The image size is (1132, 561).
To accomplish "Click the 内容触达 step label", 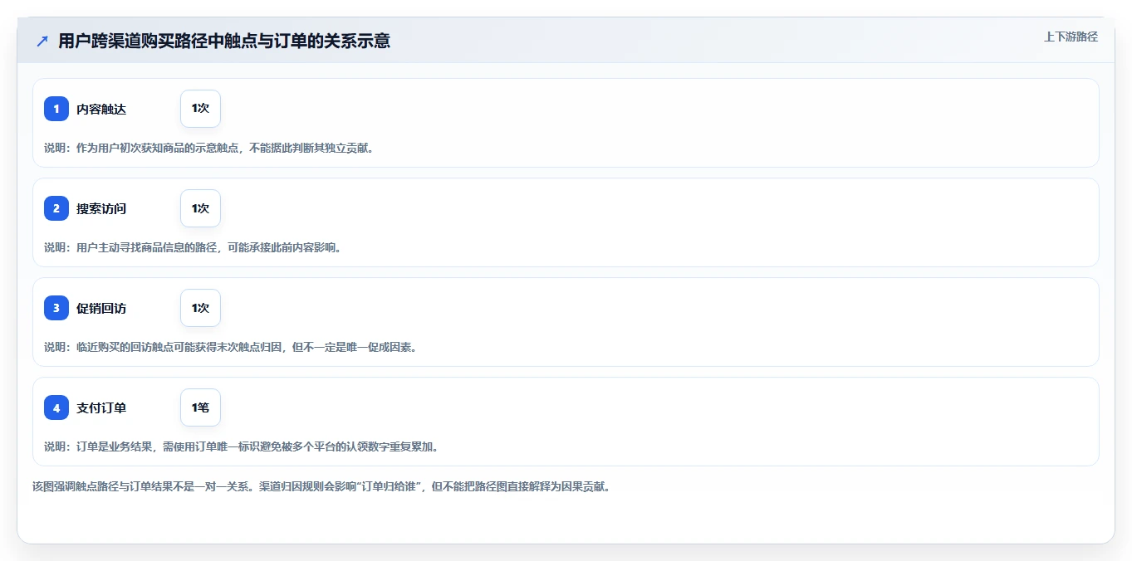I will pyautogui.click(x=101, y=109).
